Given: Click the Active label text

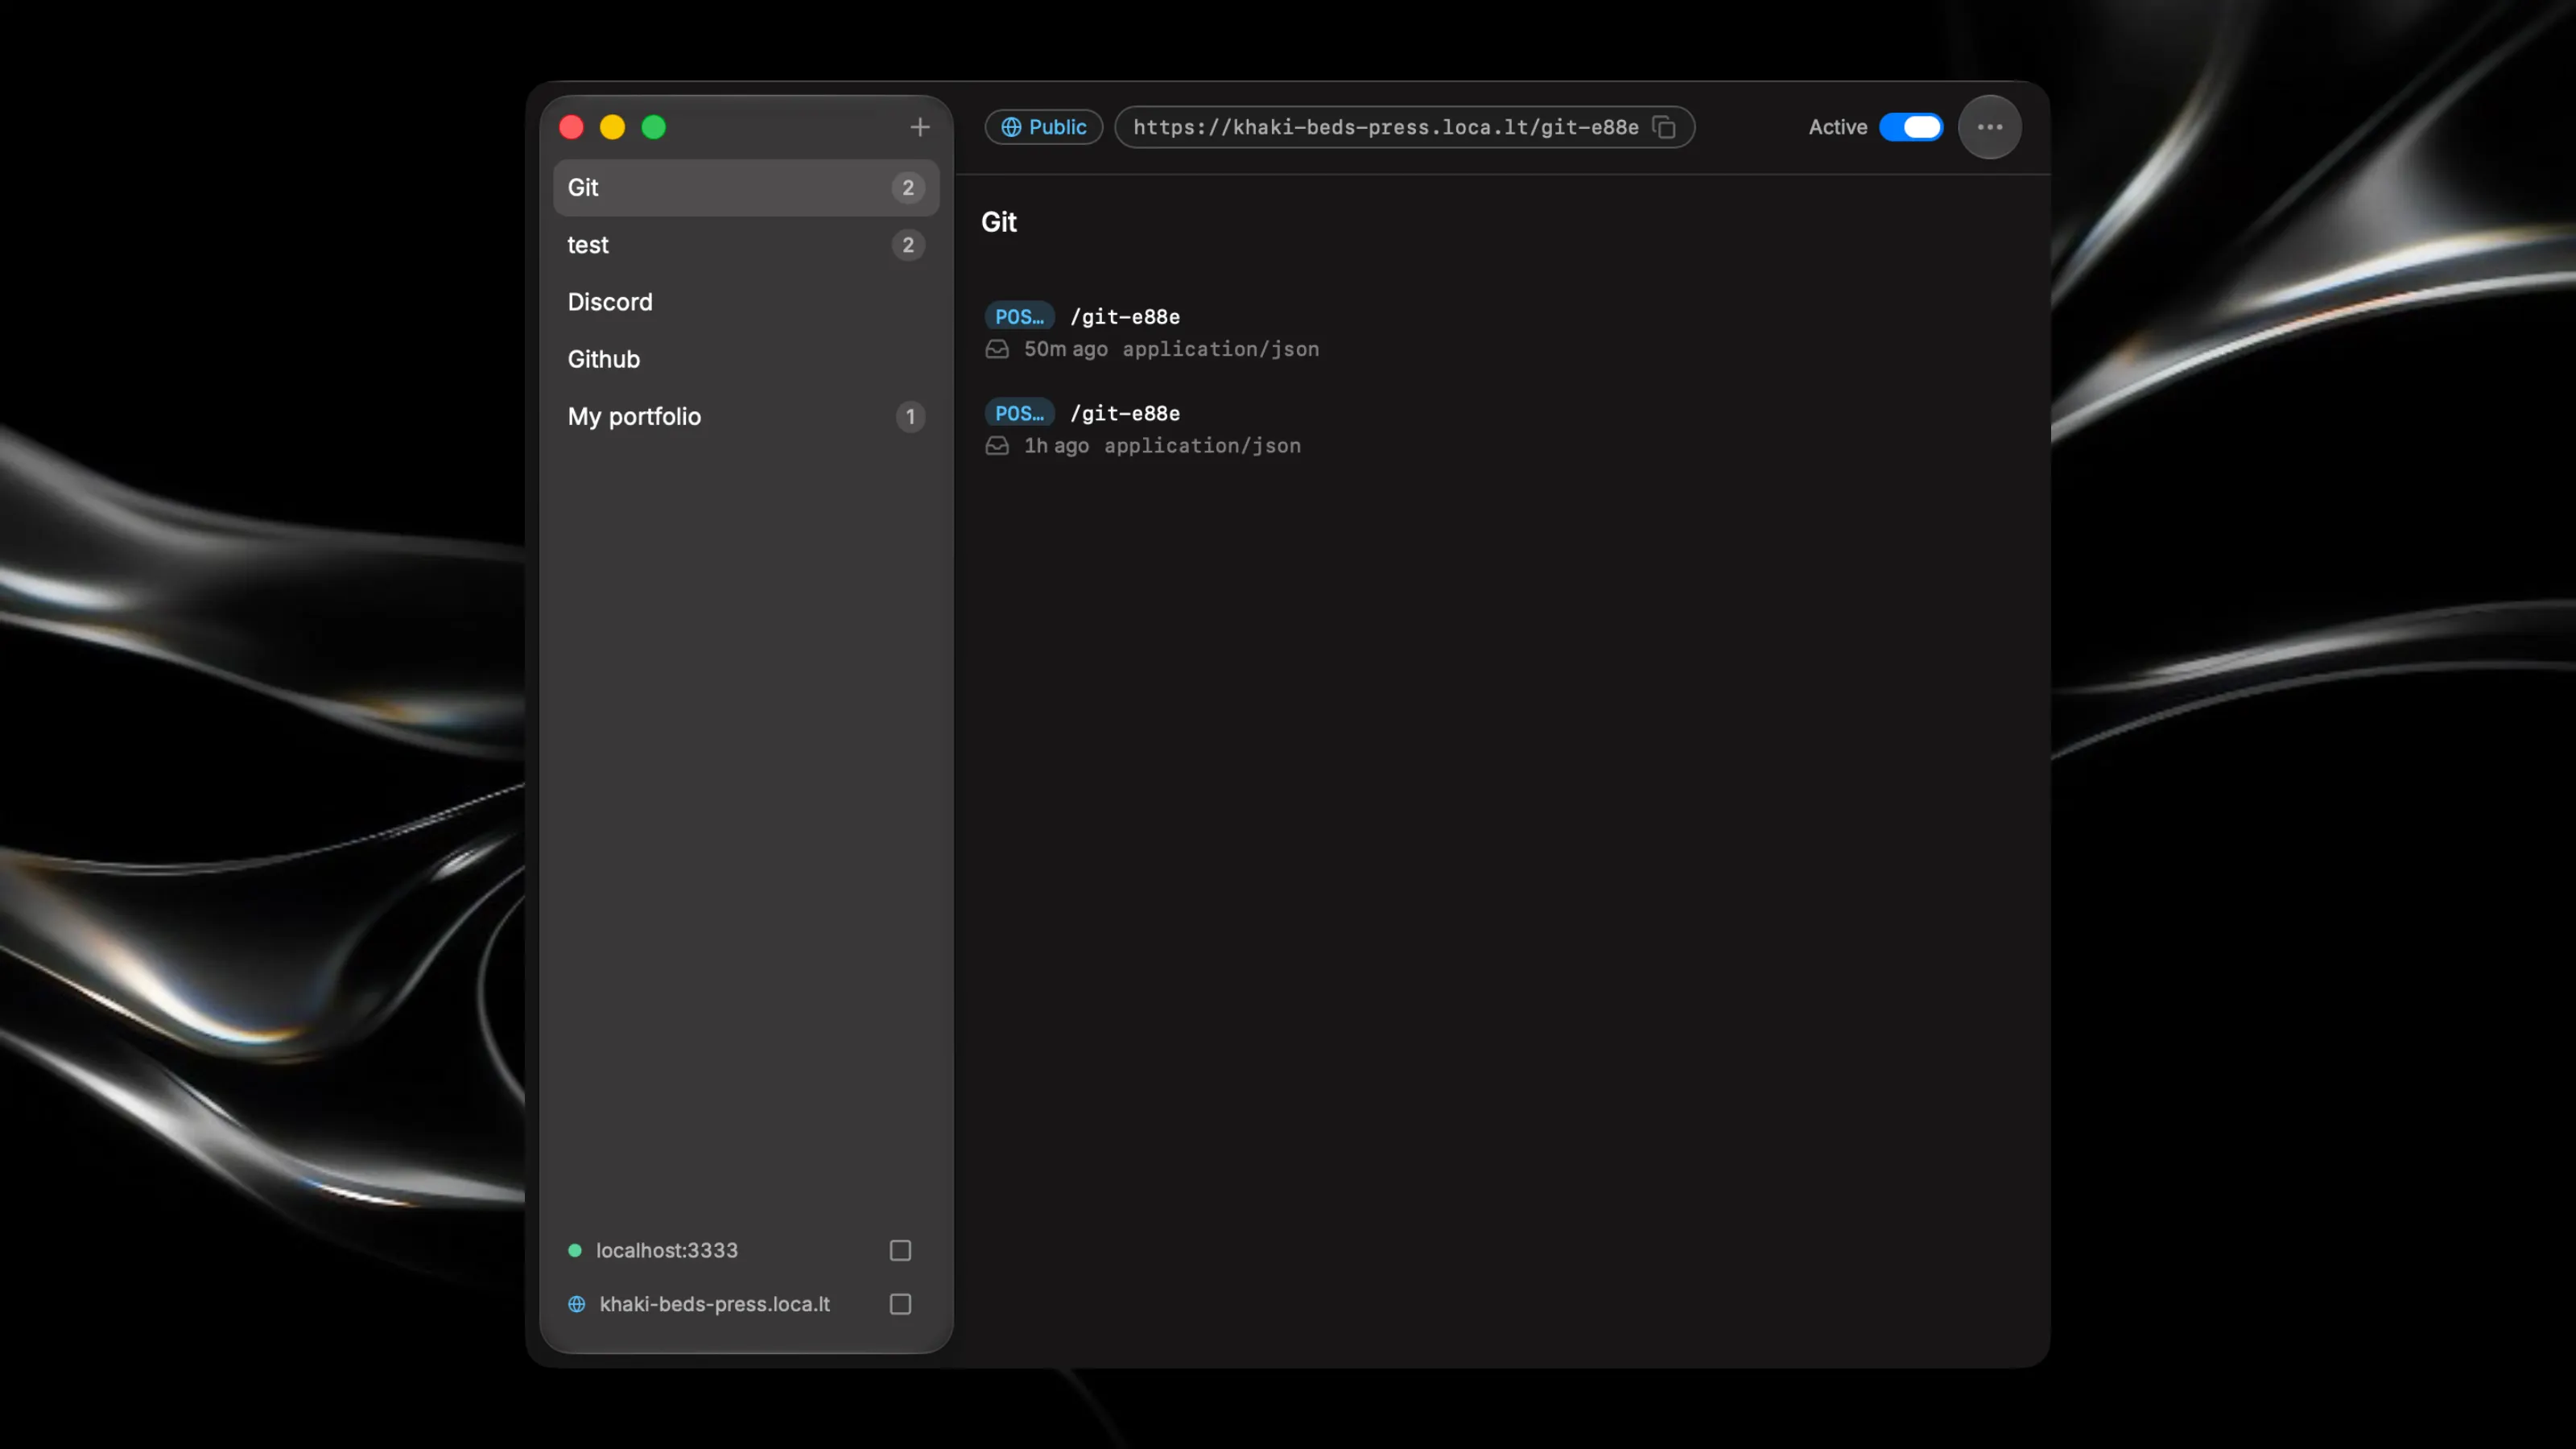Looking at the screenshot, I should (1838, 127).
